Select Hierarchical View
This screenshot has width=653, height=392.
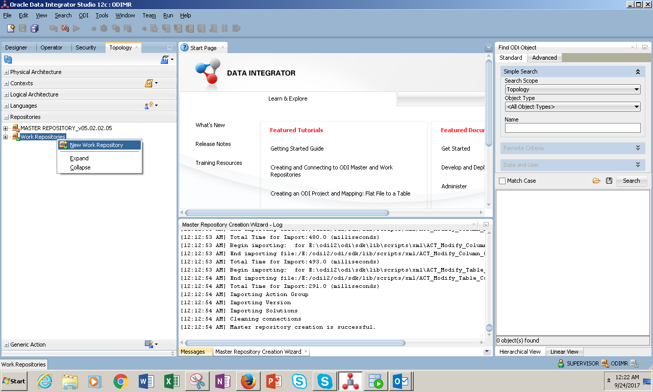tap(520, 351)
